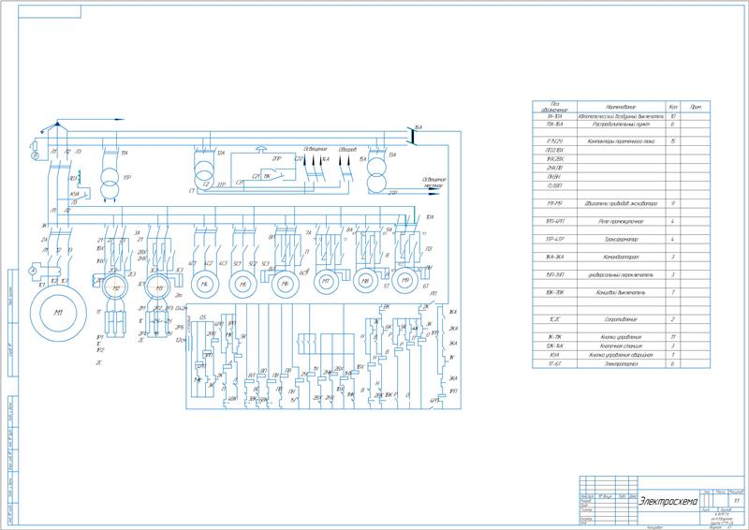
Task: Select 'Универсальный переключатель' row text
Action: (x=621, y=274)
